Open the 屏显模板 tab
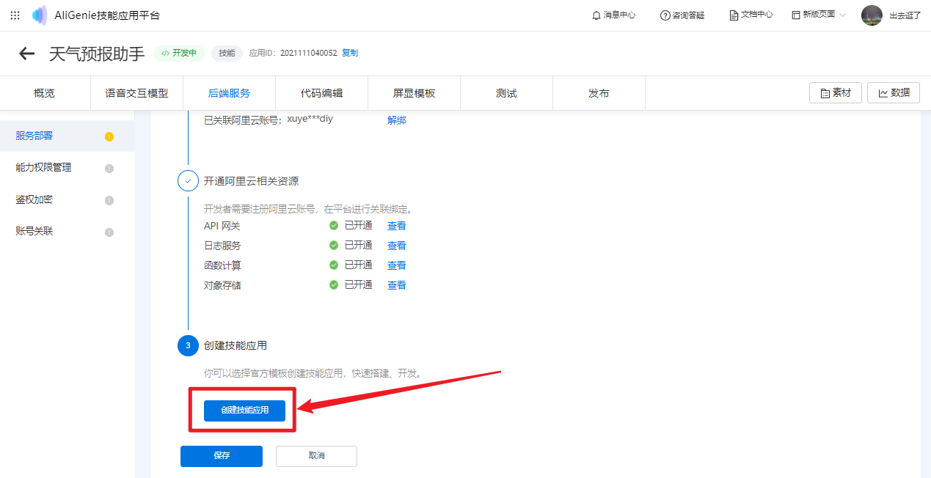Viewport: 931px width, 478px height. pos(414,93)
